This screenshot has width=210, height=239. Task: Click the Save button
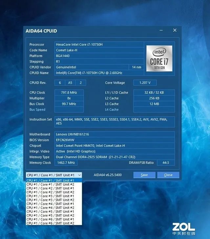144,175
